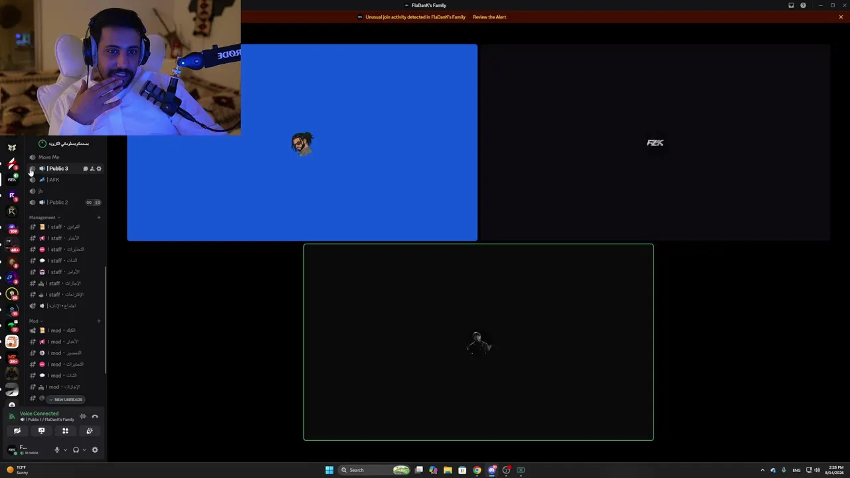Open server with 109 notification badge

[x=11, y=230]
